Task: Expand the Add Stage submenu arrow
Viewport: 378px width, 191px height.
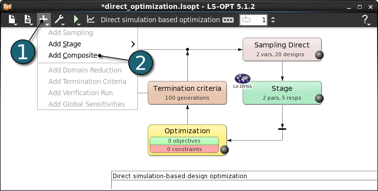Action: coord(133,44)
